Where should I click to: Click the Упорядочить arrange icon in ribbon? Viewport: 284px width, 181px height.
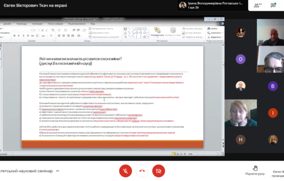(x=157, y=32)
